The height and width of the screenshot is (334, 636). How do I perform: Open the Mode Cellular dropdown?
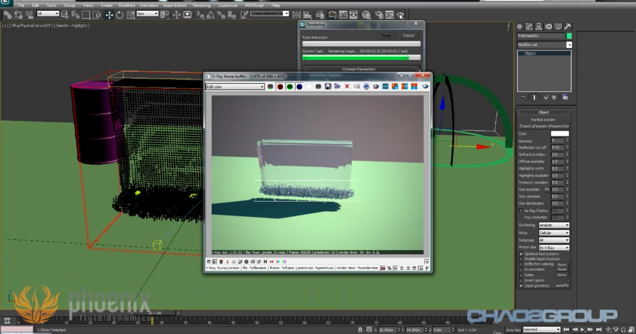554,233
